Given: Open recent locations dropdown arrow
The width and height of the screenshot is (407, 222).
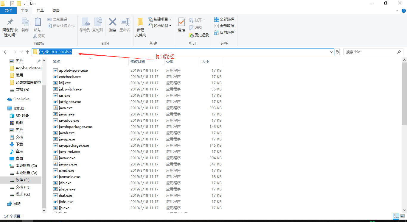Looking at the screenshot, I should tap(21, 52).
